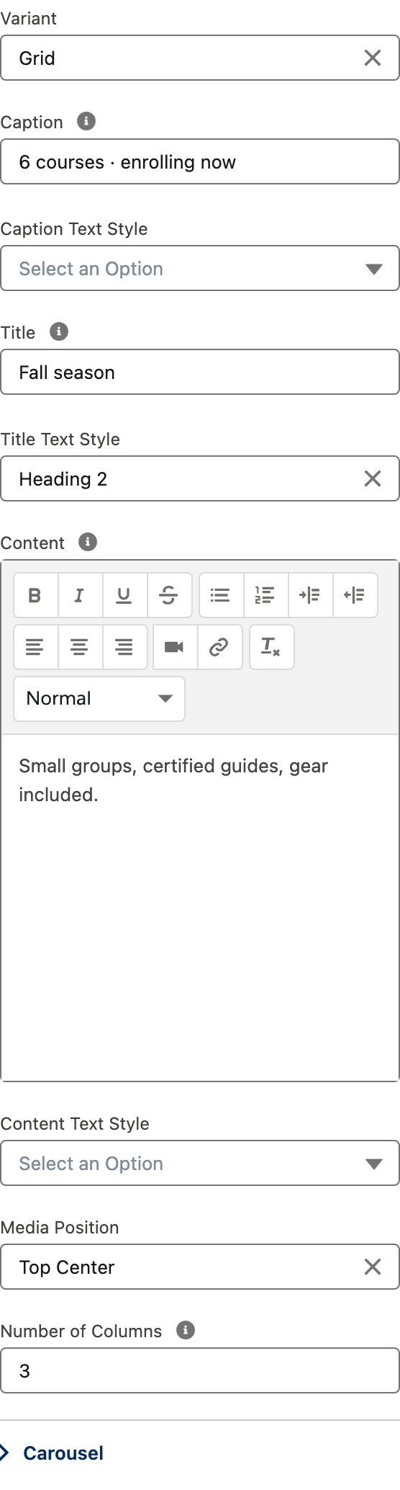This screenshot has height=1490, width=400.
Task: Open the Normal paragraph format dropdown
Action: (99, 698)
